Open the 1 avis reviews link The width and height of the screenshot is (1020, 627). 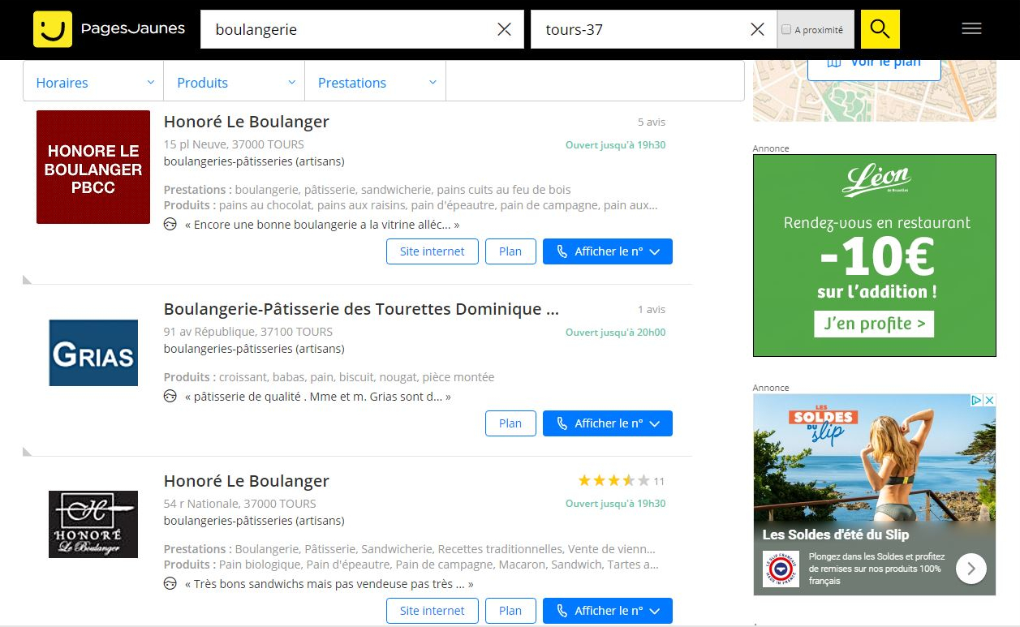tap(652, 310)
